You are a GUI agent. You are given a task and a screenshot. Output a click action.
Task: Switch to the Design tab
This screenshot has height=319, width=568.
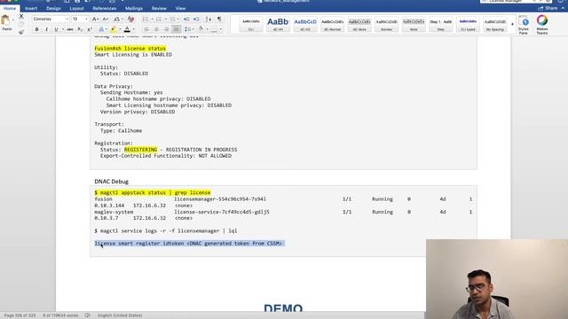click(53, 8)
